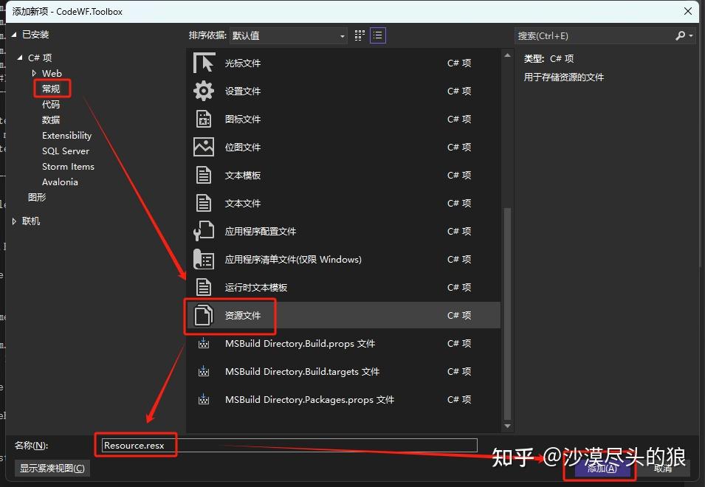The height and width of the screenshot is (487, 705).
Task: Open the Extensibility category in sidebar
Action: tap(66, 135)
